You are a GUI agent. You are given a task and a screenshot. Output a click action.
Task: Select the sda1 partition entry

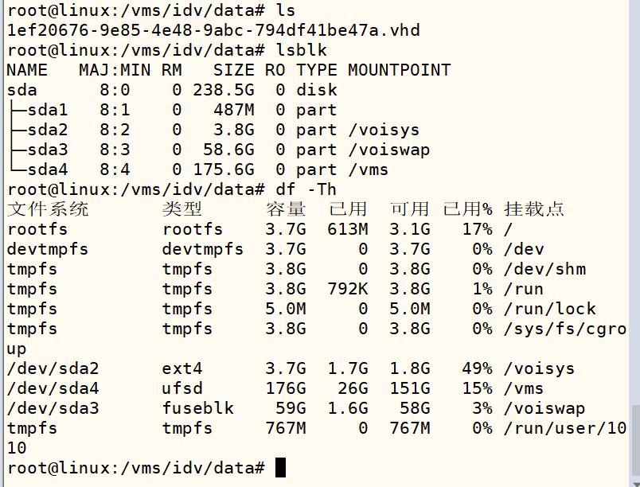47,110
